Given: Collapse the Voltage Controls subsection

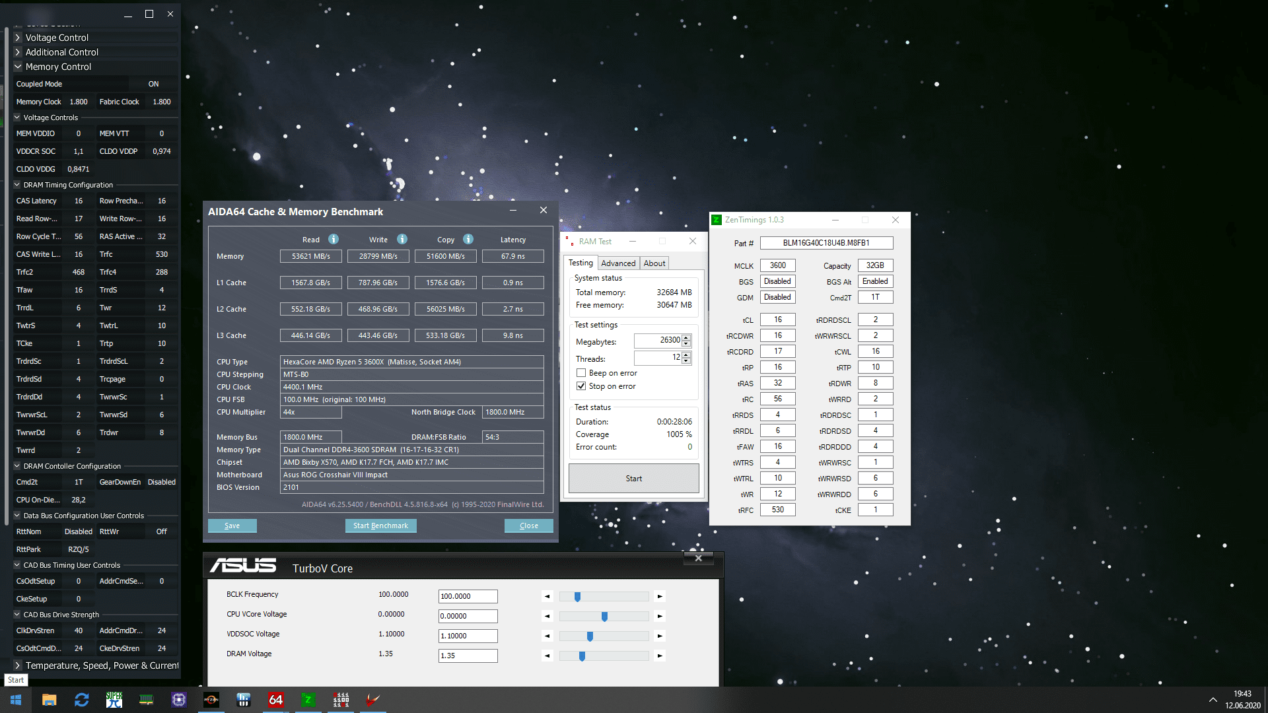Looking at the screenshot, I should click(17, 118).
